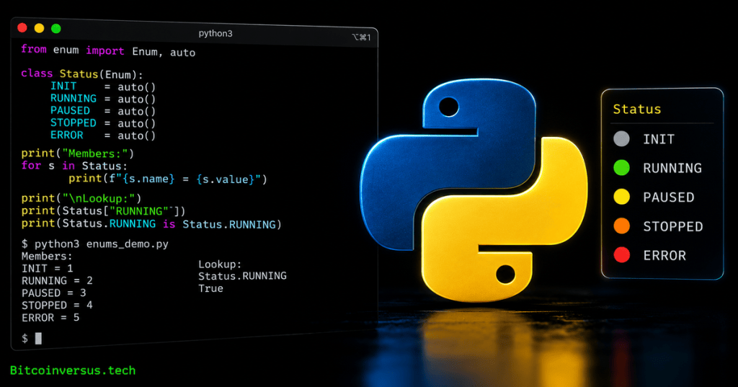Click the 'Members:' output line
This screenshot has height=387, width=738.
click(x=47, y=256)
